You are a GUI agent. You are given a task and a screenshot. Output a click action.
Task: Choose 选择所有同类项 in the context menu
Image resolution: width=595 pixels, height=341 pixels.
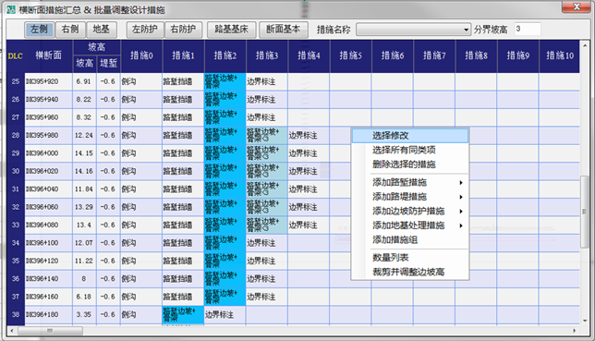click(410, 150)
